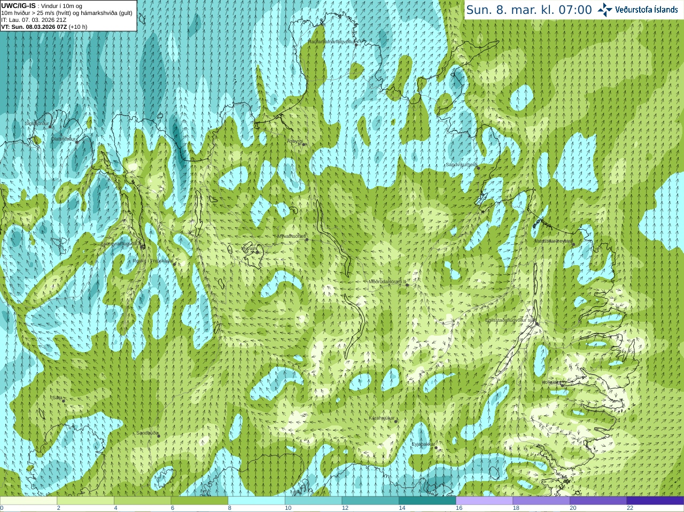This screenshot has width=684, height=512.
Task: Click the 2–4 m/s light green swatch
Action: 85,501
